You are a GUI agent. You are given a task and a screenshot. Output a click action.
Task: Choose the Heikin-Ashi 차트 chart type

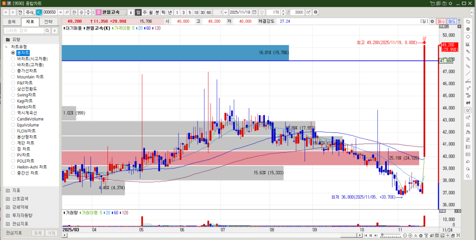click(x=13, y=167)
